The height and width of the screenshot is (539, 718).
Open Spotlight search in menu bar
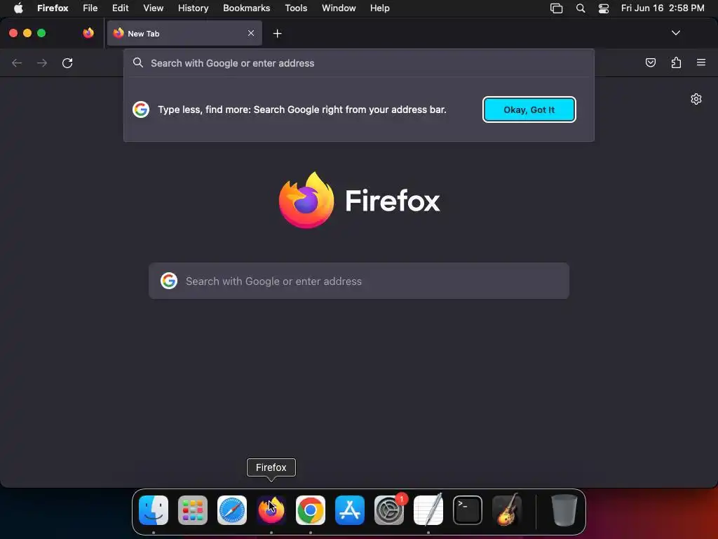[x=580, y=8]
